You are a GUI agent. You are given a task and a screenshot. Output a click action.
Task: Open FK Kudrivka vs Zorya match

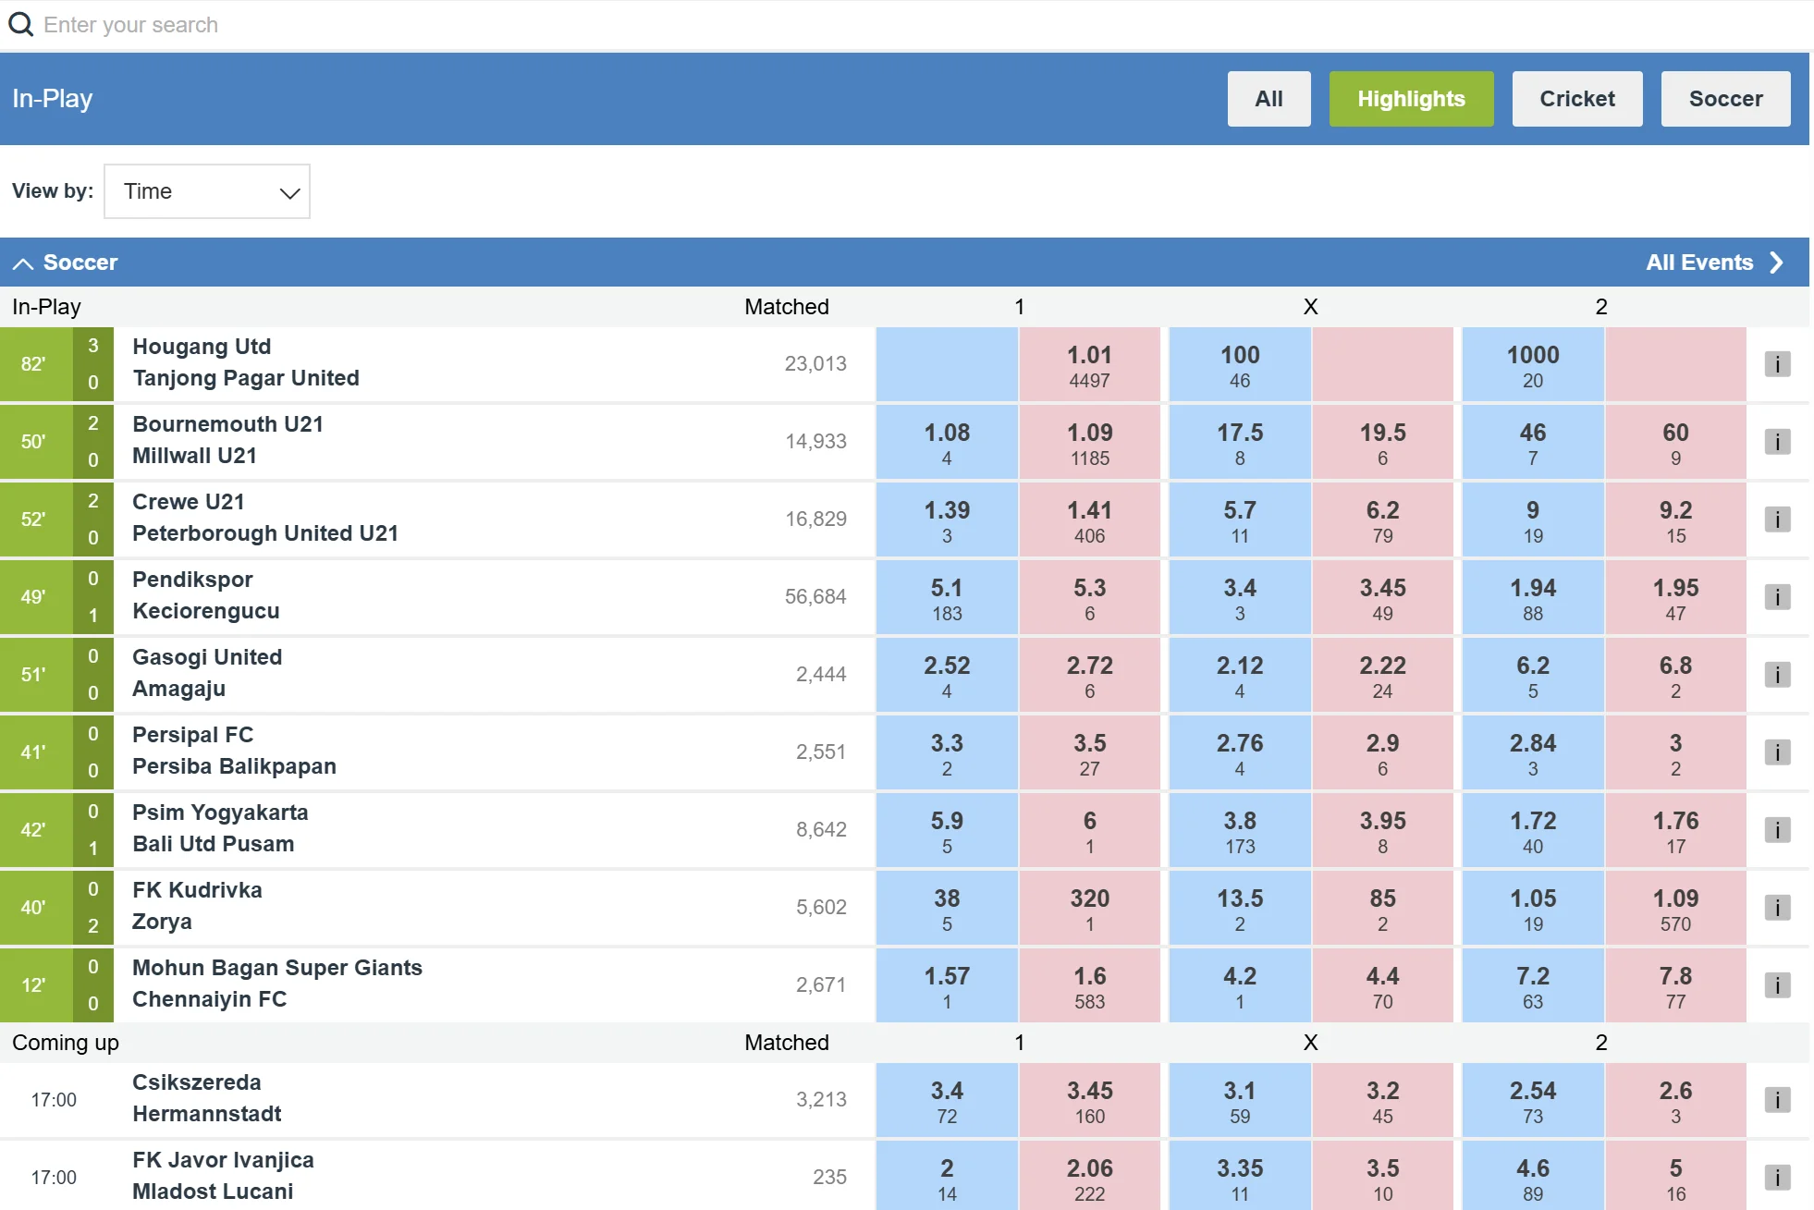tap(197, 906)
